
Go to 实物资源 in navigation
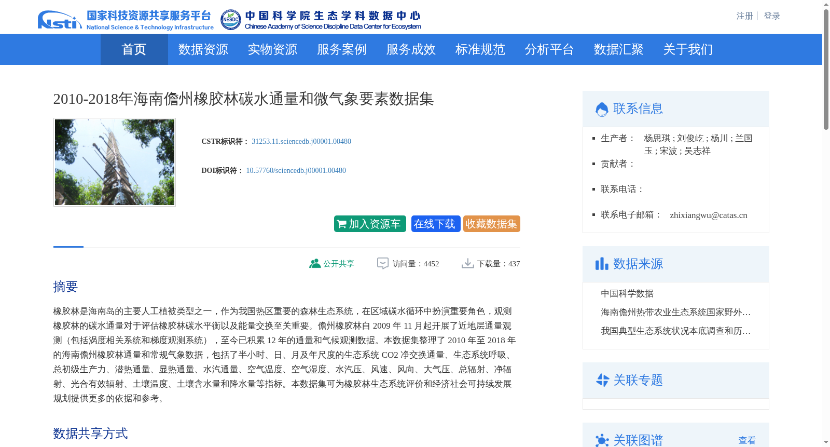[272, 49]
